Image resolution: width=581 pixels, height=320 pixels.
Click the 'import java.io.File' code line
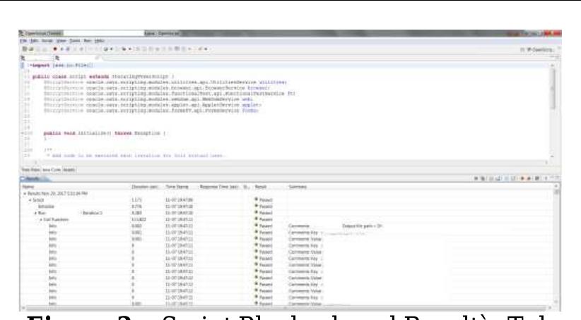tap(62, 66)
